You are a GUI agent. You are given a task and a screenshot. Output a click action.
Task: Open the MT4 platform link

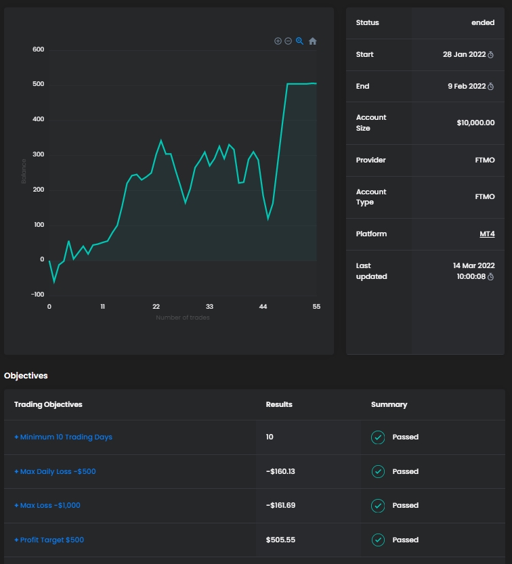[x=487, y=234]
